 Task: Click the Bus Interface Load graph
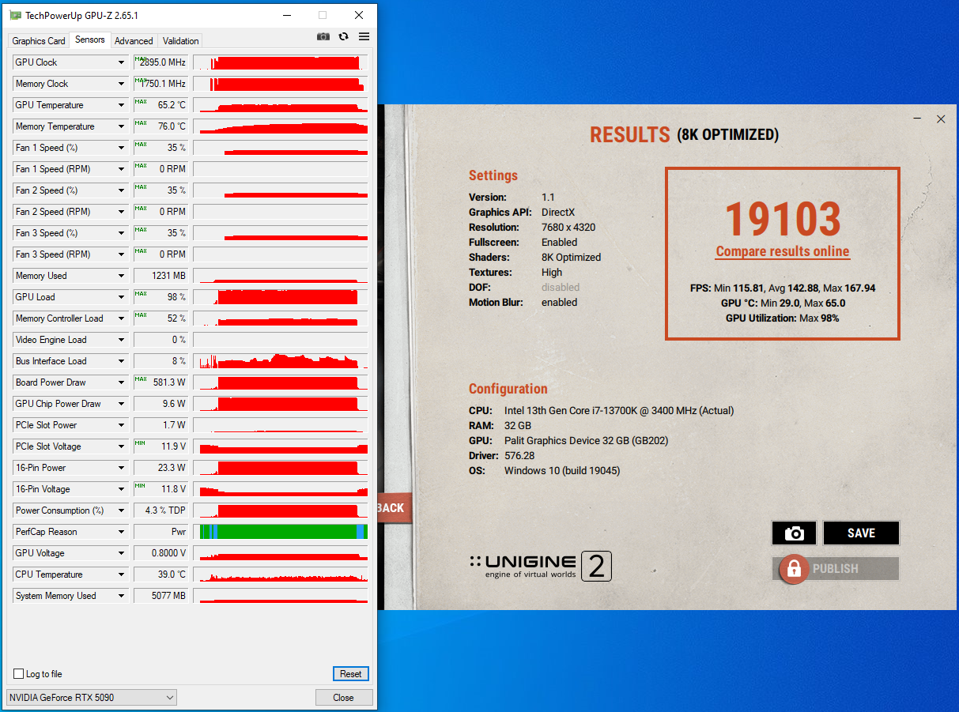(281, 361)
